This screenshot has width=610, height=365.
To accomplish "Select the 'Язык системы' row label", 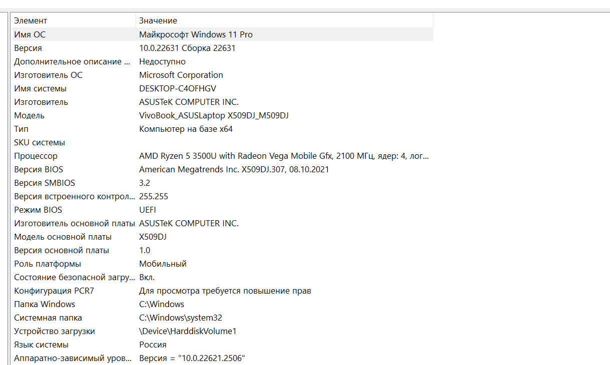I will click(41, 345).
